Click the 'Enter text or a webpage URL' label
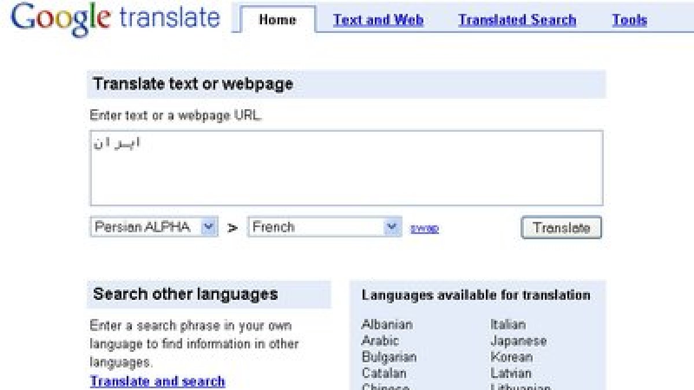Image resolution: width=694 pixels, height=390 pixels. click(176, 115)
